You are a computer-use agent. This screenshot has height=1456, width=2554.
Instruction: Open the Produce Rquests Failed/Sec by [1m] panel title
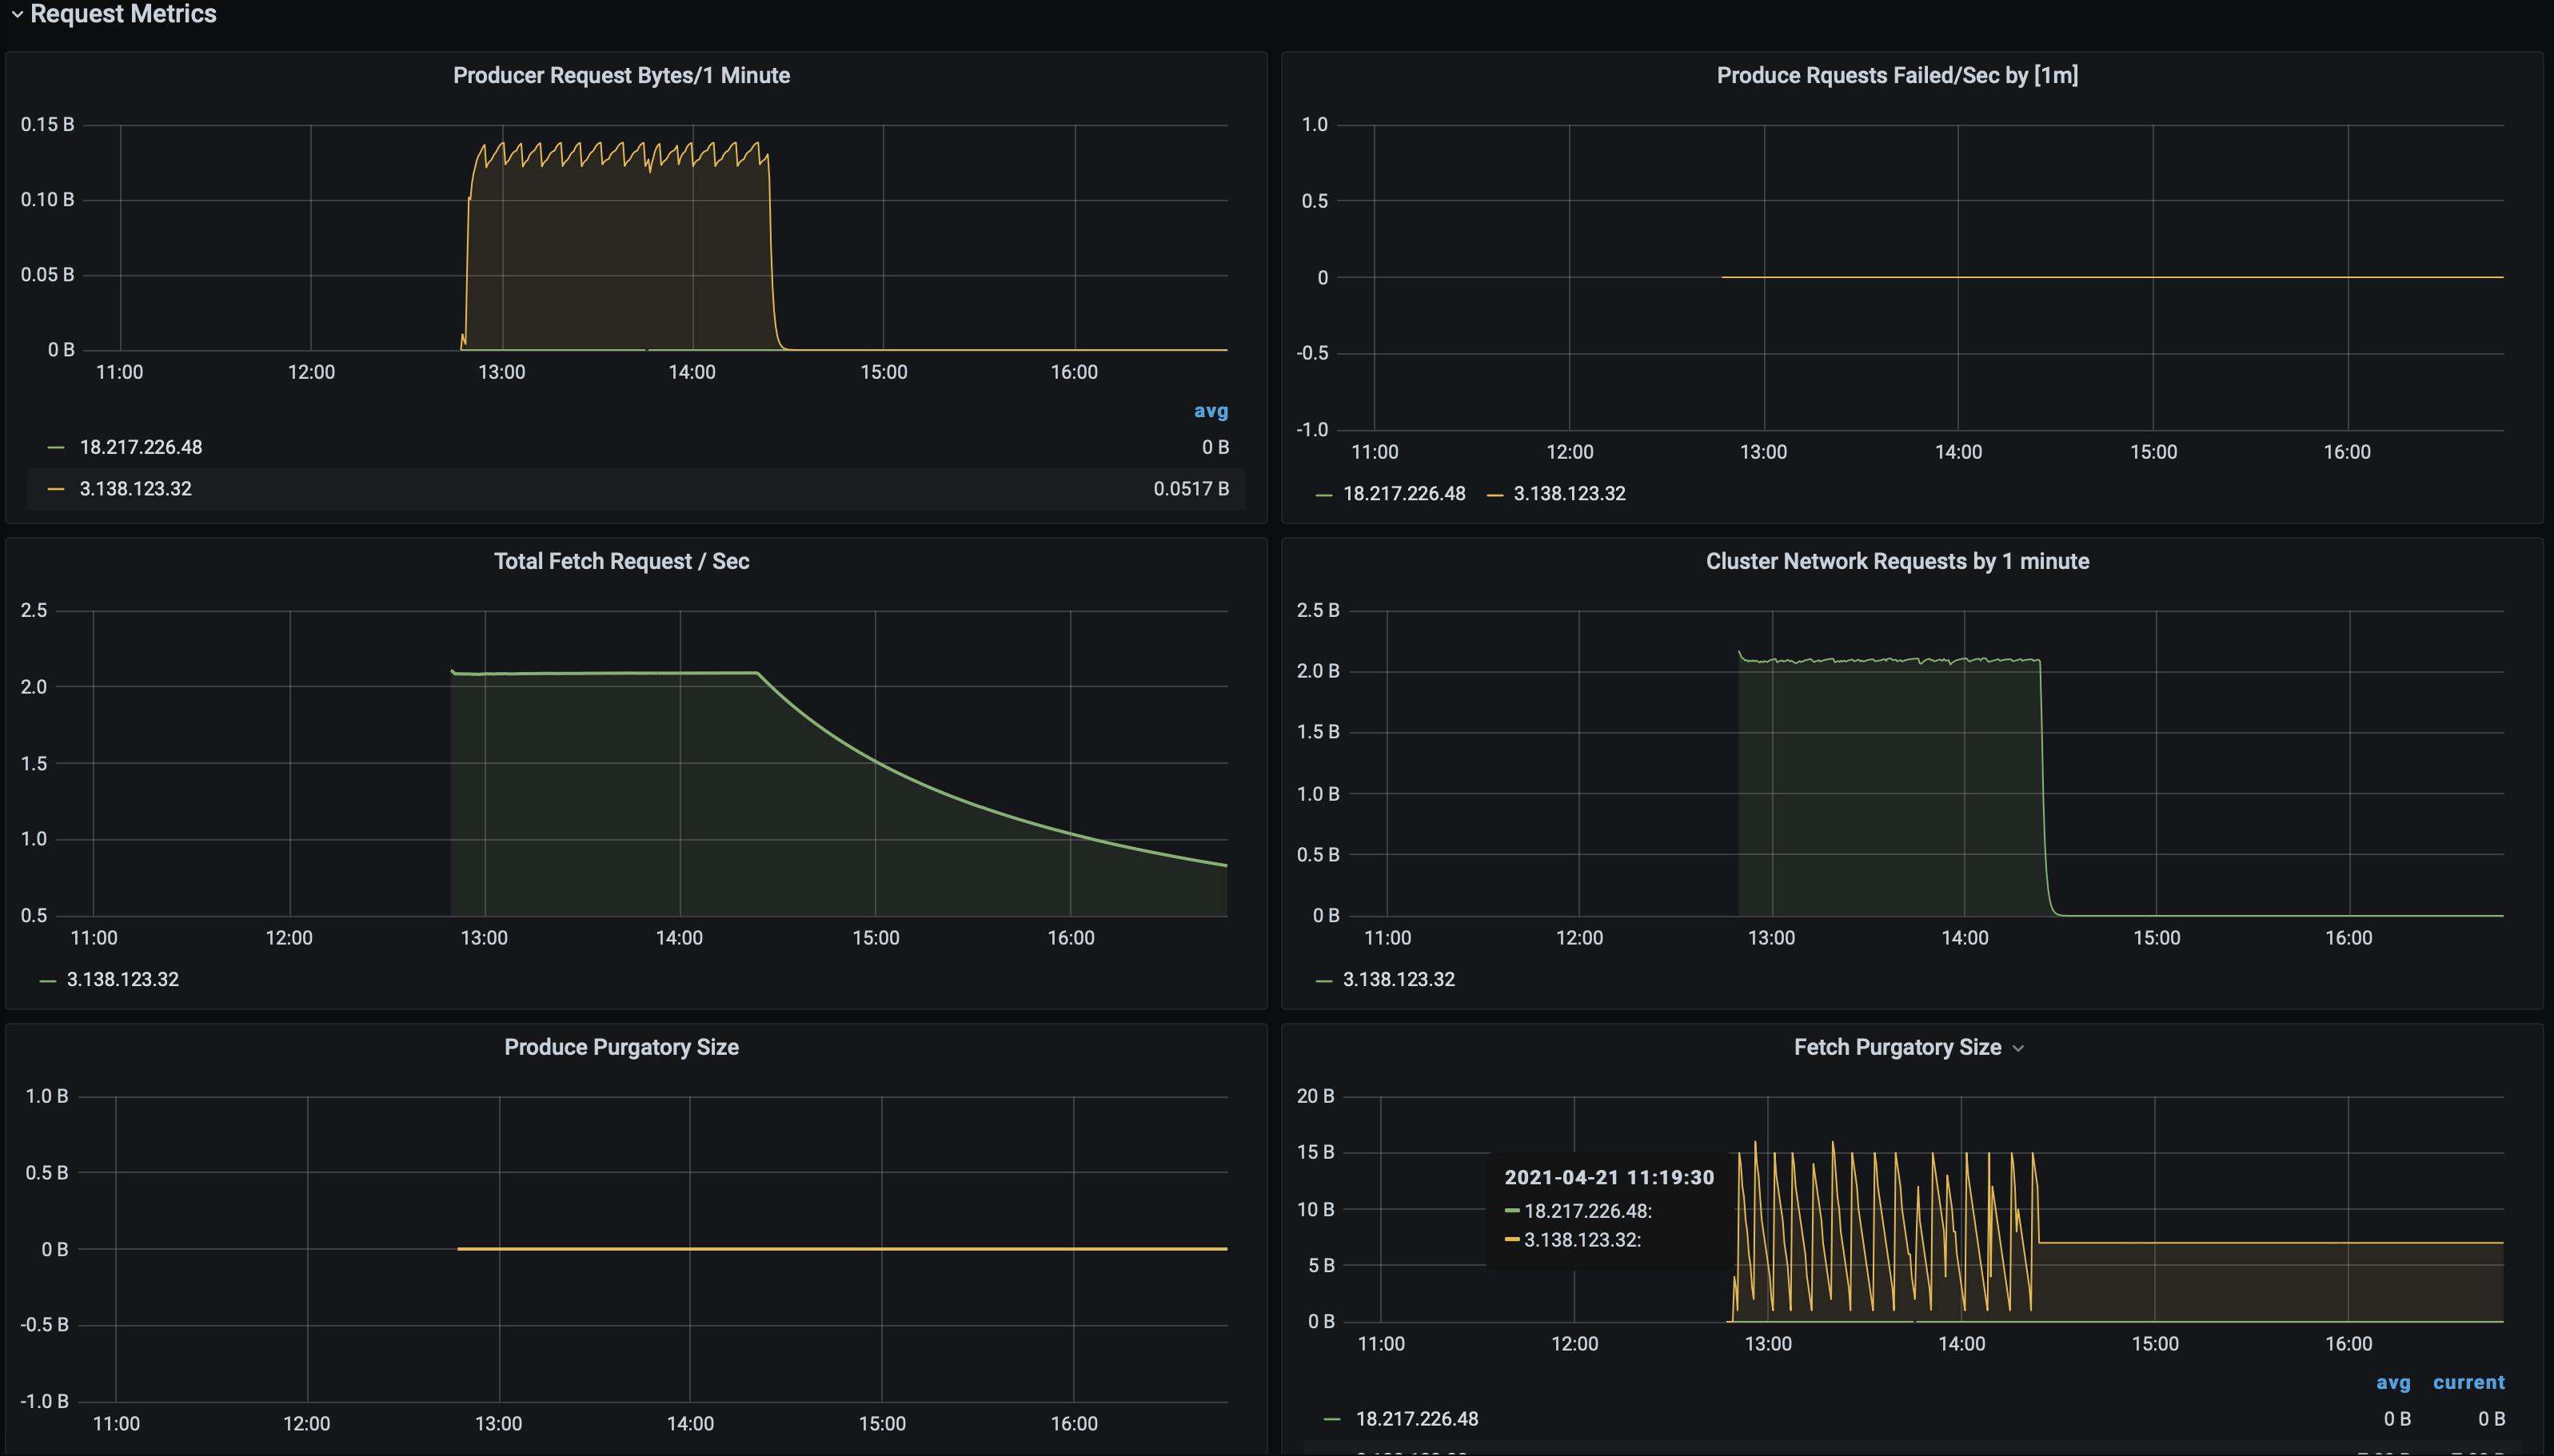click(x=1896, y=76)
